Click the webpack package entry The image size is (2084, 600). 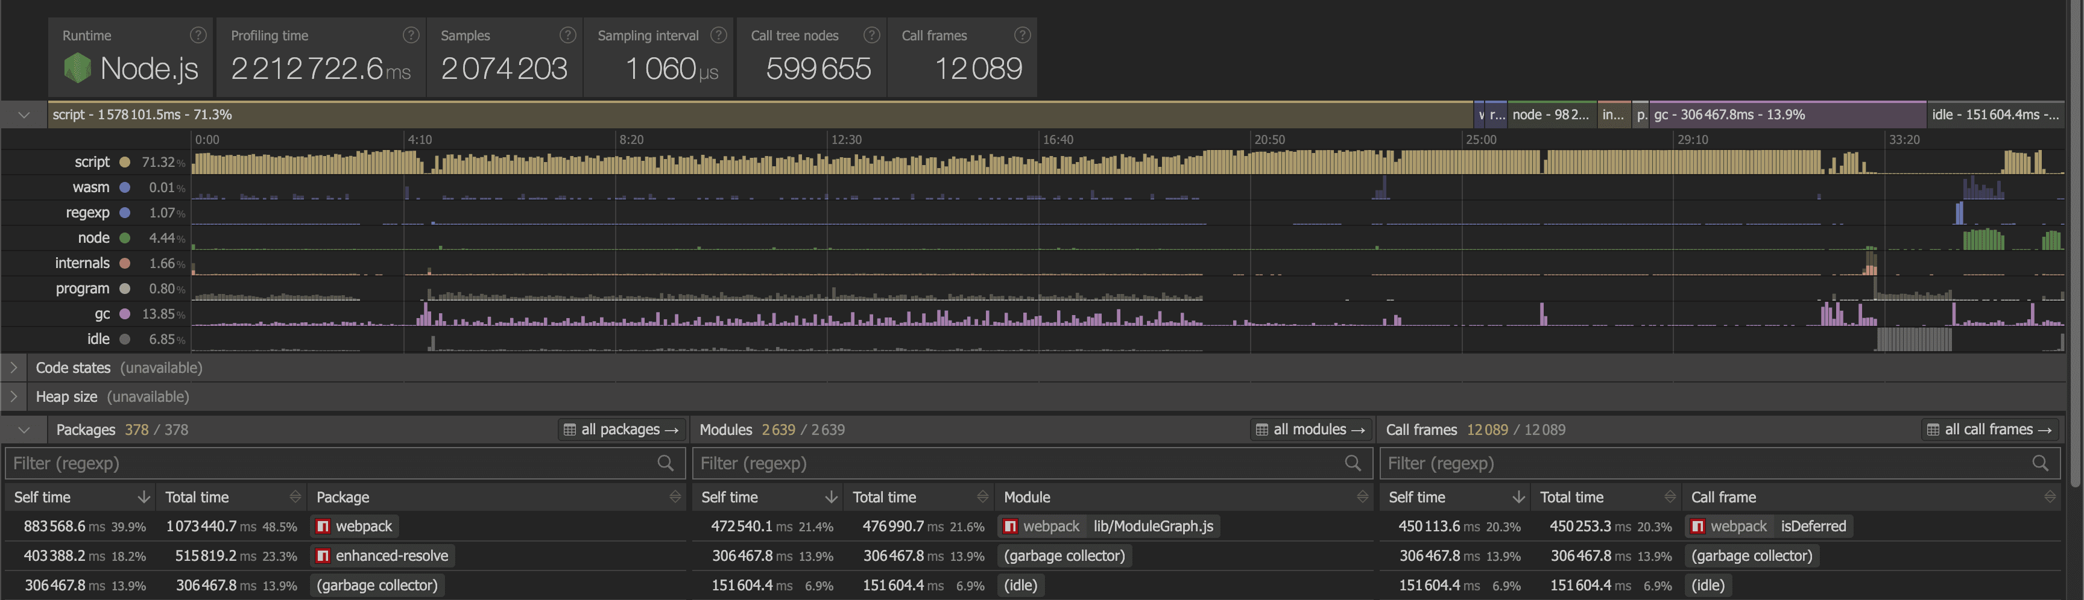coord(355,527)
